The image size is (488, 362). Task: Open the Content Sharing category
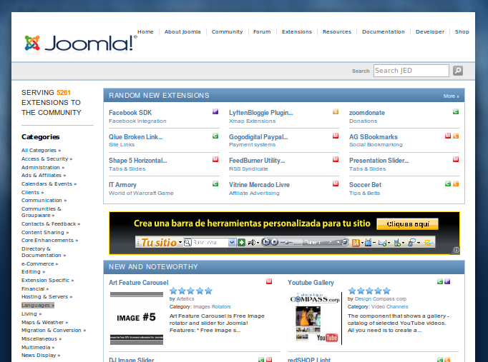pos(45,232)
